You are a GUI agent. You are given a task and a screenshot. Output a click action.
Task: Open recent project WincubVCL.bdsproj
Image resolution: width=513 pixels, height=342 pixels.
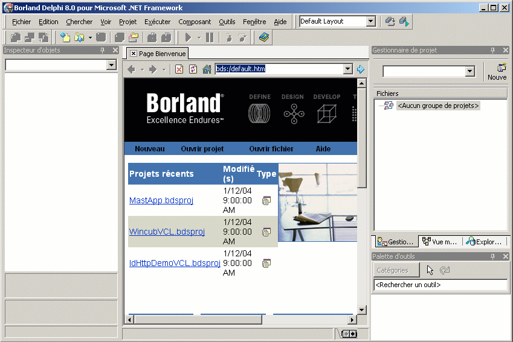(x=167, y=232)
